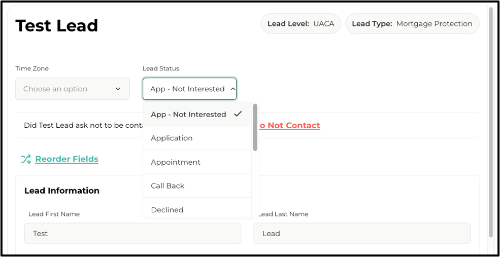Viewport: 500px width, 257px height.
Task: Click the Lead Status combo box
Action: (189, 89)
